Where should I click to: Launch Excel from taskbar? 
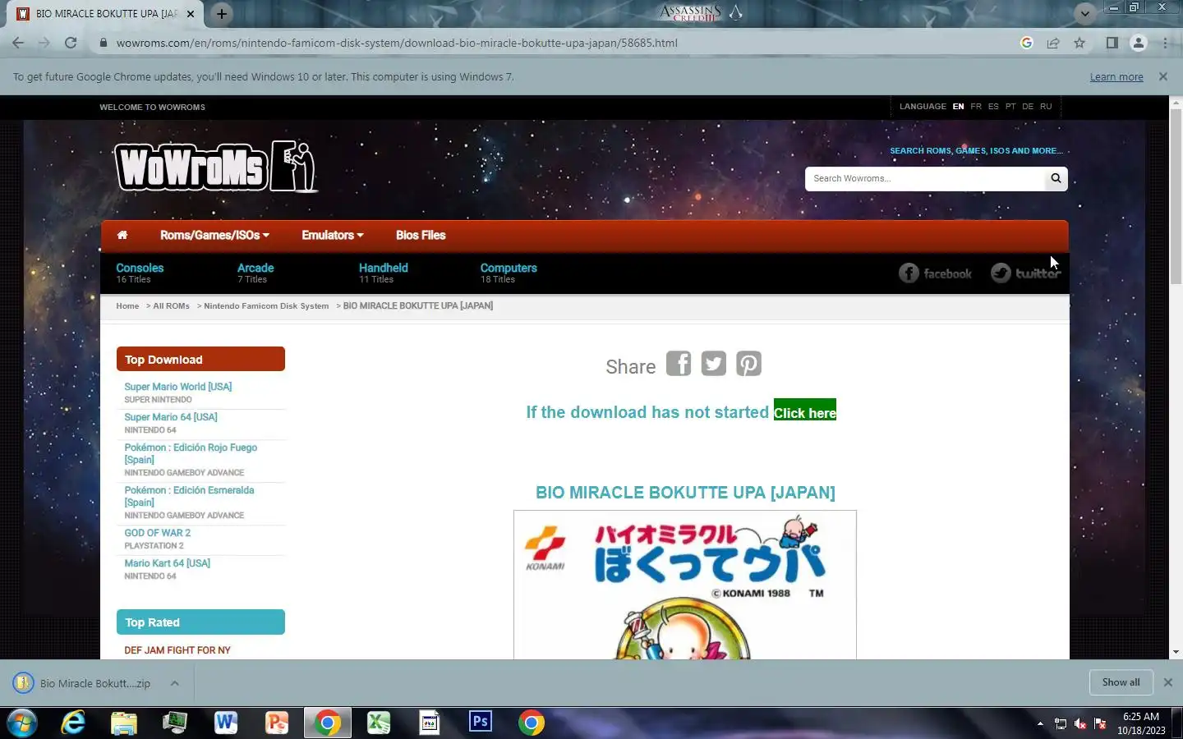pyautogui.click(x=379, y=723)
